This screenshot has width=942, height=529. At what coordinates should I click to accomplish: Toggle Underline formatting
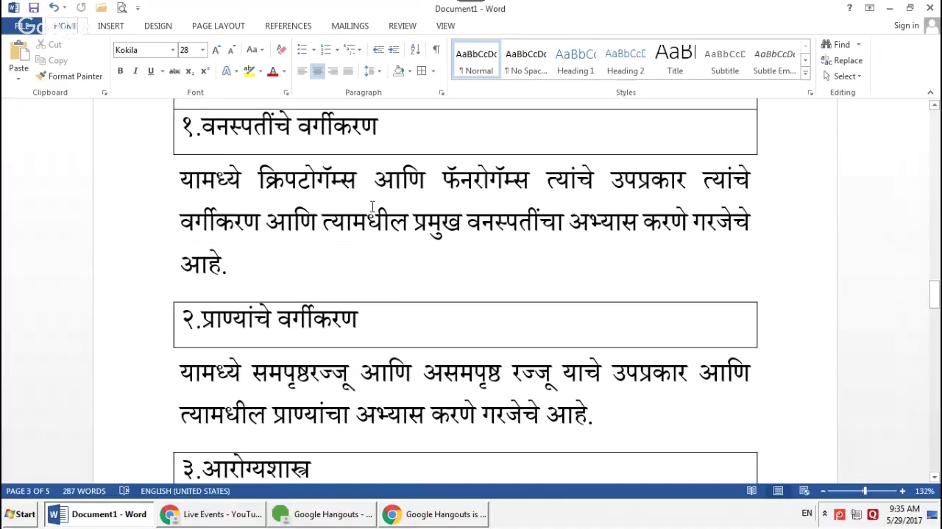151,71
